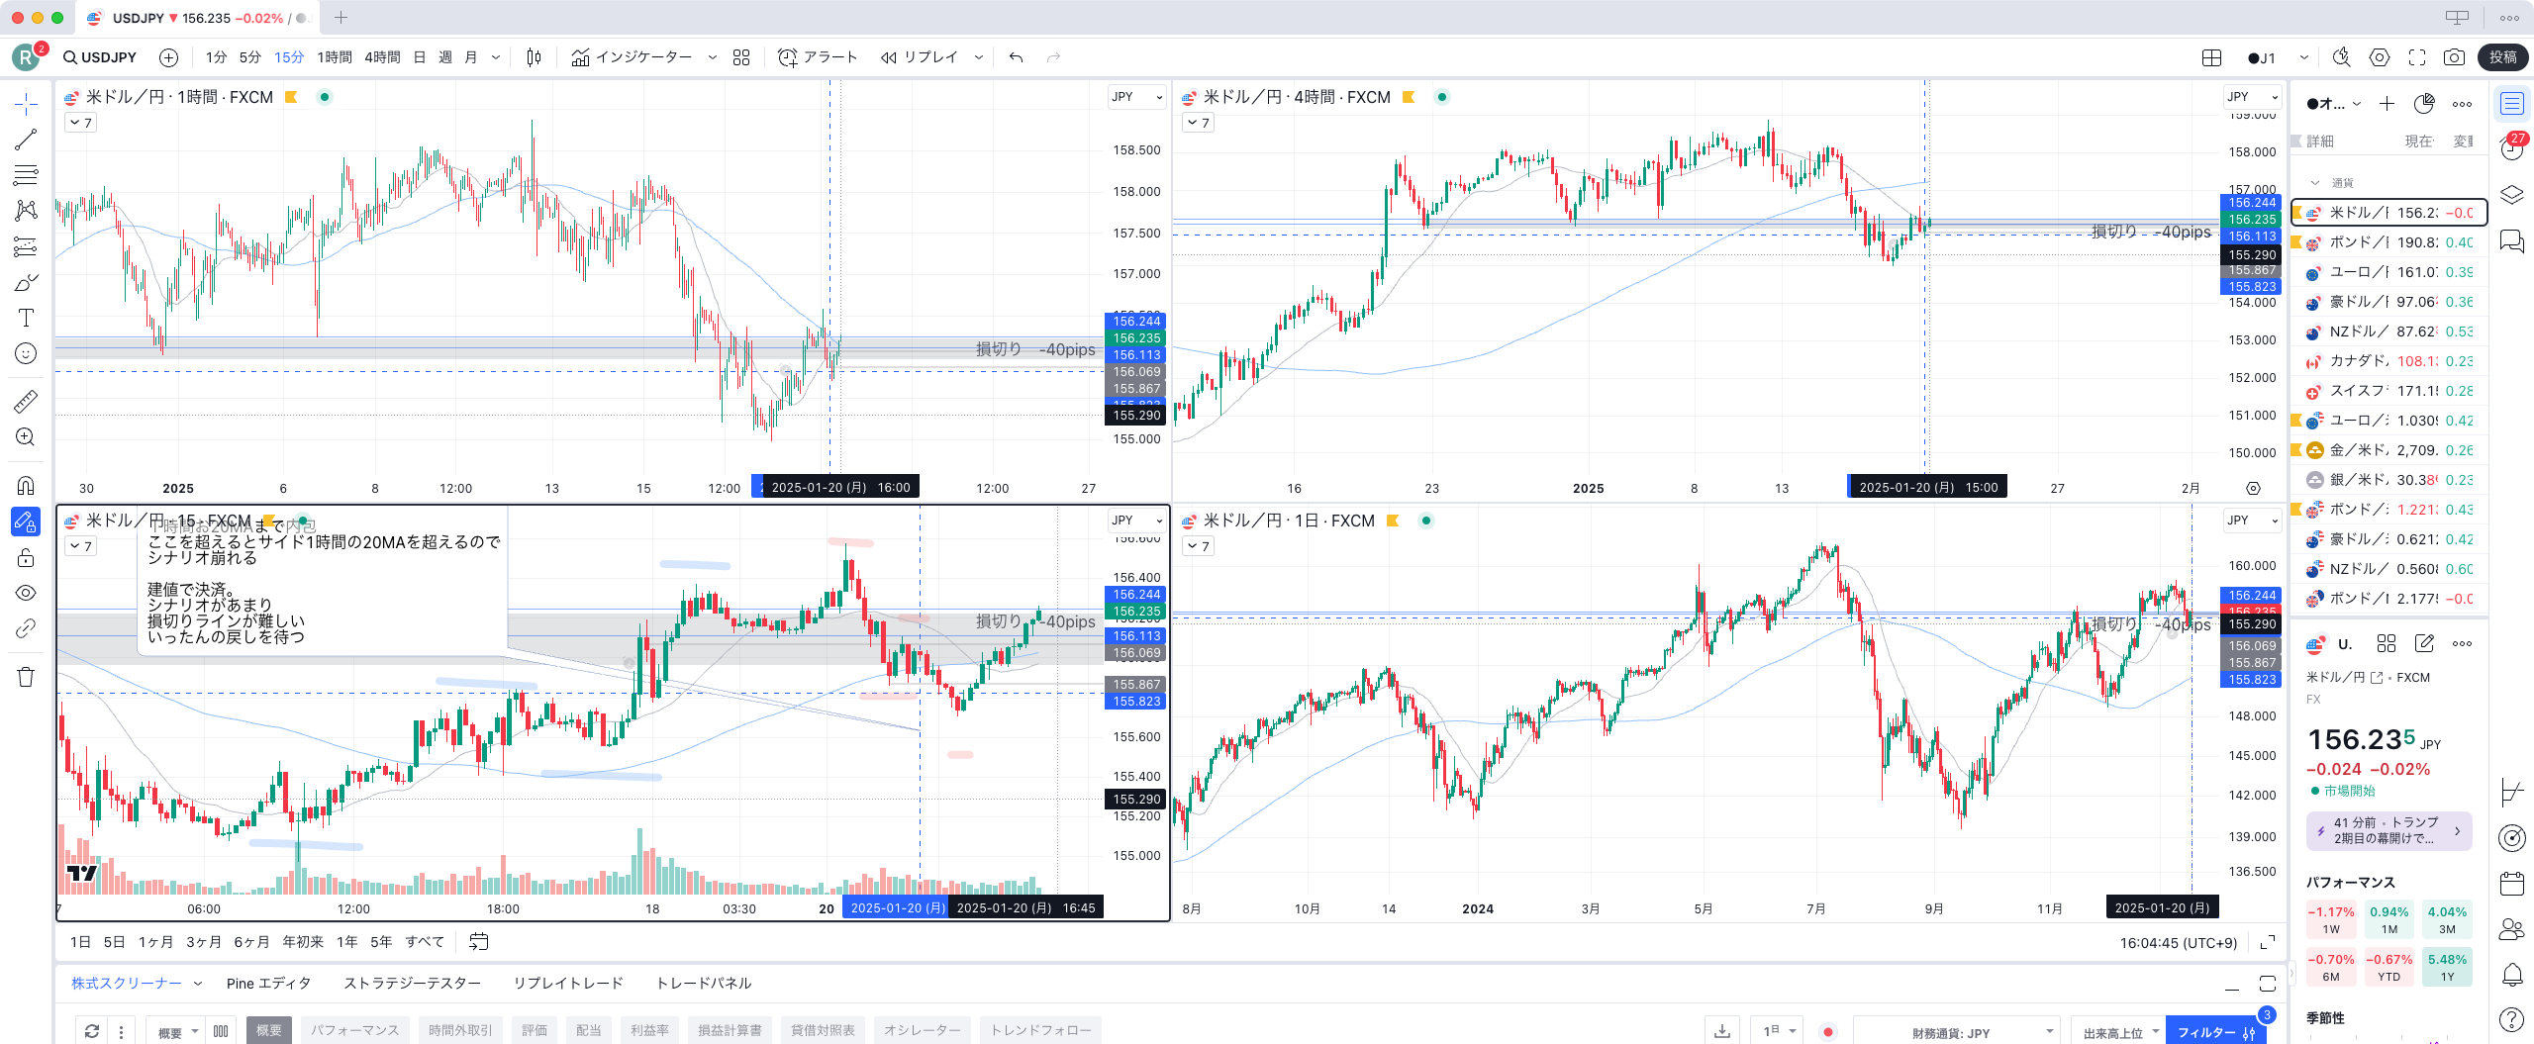Screen dimensions: 2534x1044
Task: Open the フィルター screener filter button
Action: [2215, 1032]
